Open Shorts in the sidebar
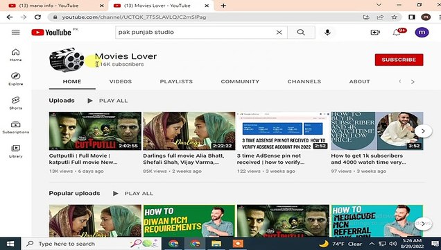 coord(16,103)
